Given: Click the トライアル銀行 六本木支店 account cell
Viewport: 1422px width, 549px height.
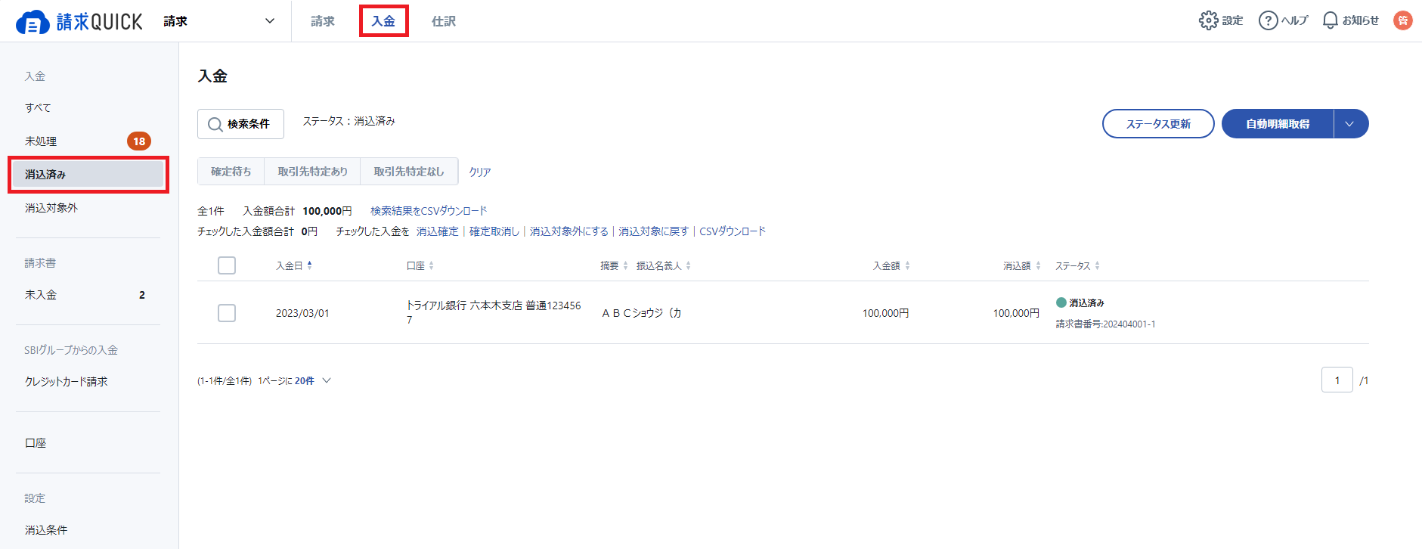Looking at the screenshot, I should point(494,312).
